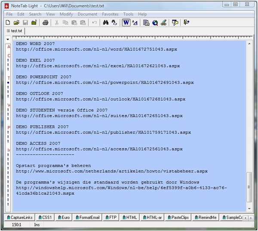Click the Outlook demo URL line

101,99
